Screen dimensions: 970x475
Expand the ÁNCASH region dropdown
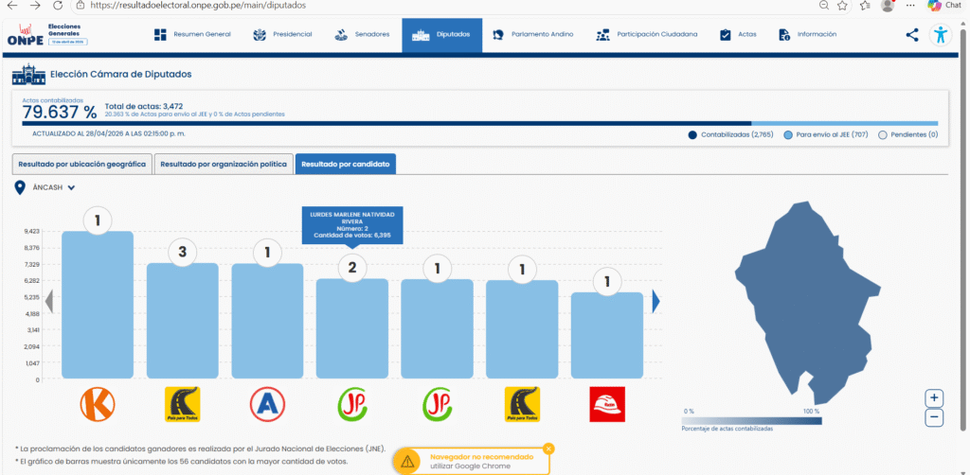coord(71,187)
